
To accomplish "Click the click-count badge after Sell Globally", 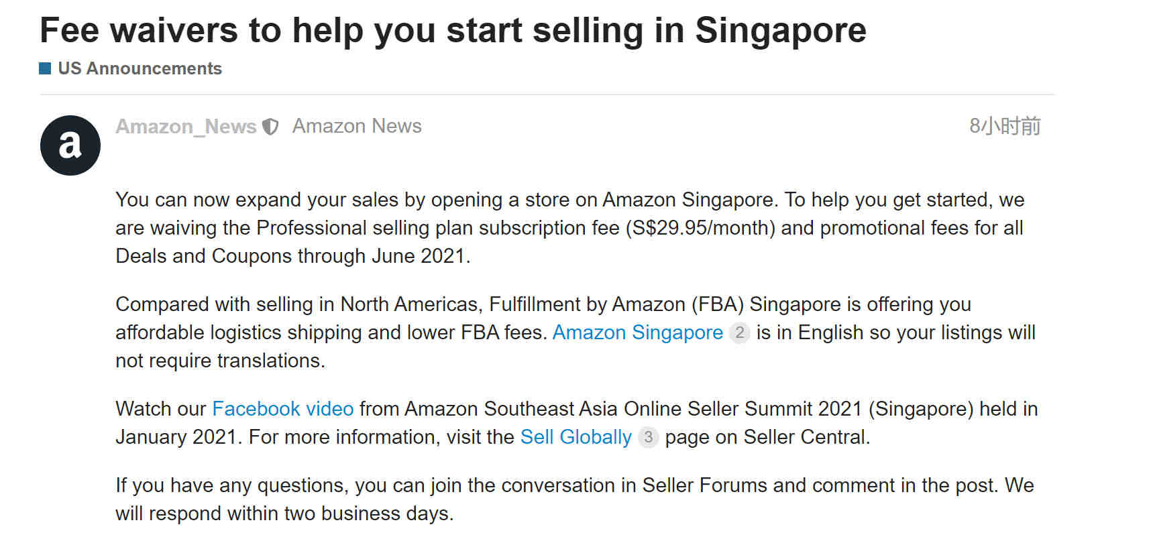I will pyautogui.click(x=648, y=437).
